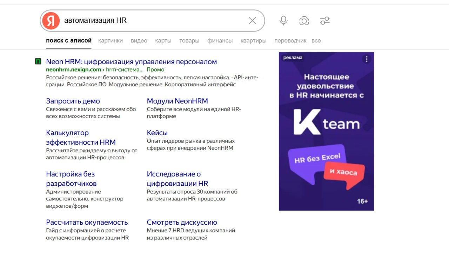Open "Настройка без разработчиков" link
This screenshot has width=449, height=258.
pos(71,179)
